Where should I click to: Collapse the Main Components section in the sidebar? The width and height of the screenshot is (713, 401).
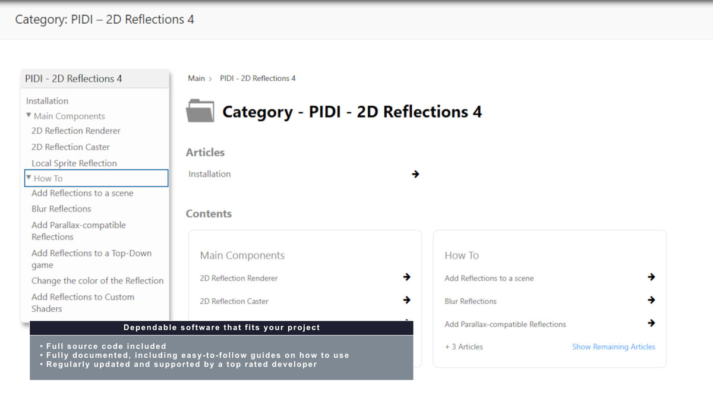coord(27,116)
